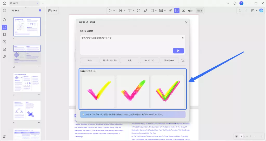Expand the tab list chevron in title bar
The height and width of the screenshot is (141, 266).
(x=228, y=3)
